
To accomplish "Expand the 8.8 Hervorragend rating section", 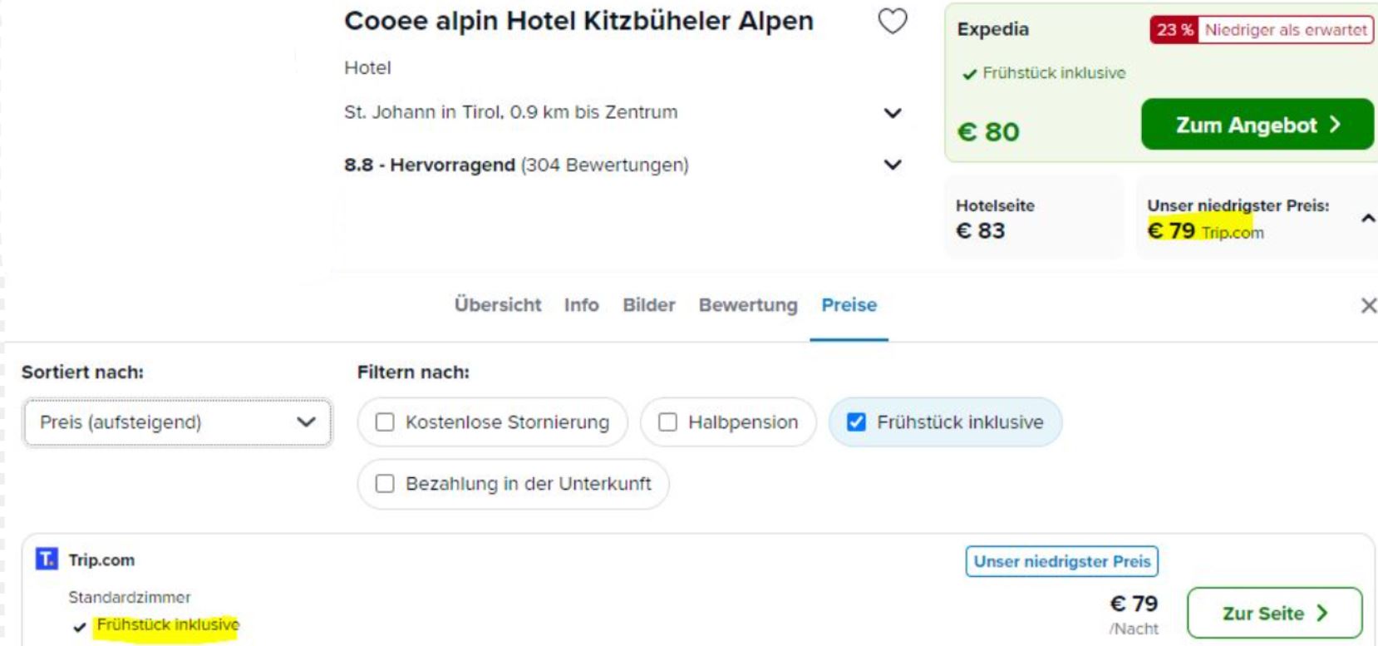I will coord(893,165).
